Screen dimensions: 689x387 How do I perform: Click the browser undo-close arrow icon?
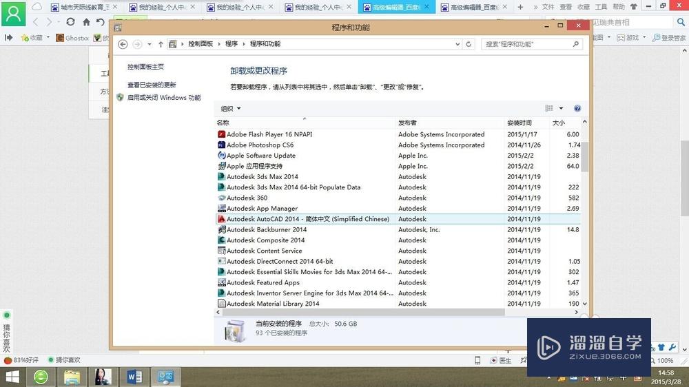101,22
